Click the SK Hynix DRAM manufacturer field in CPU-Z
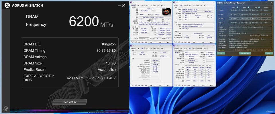 coord(192,59)
